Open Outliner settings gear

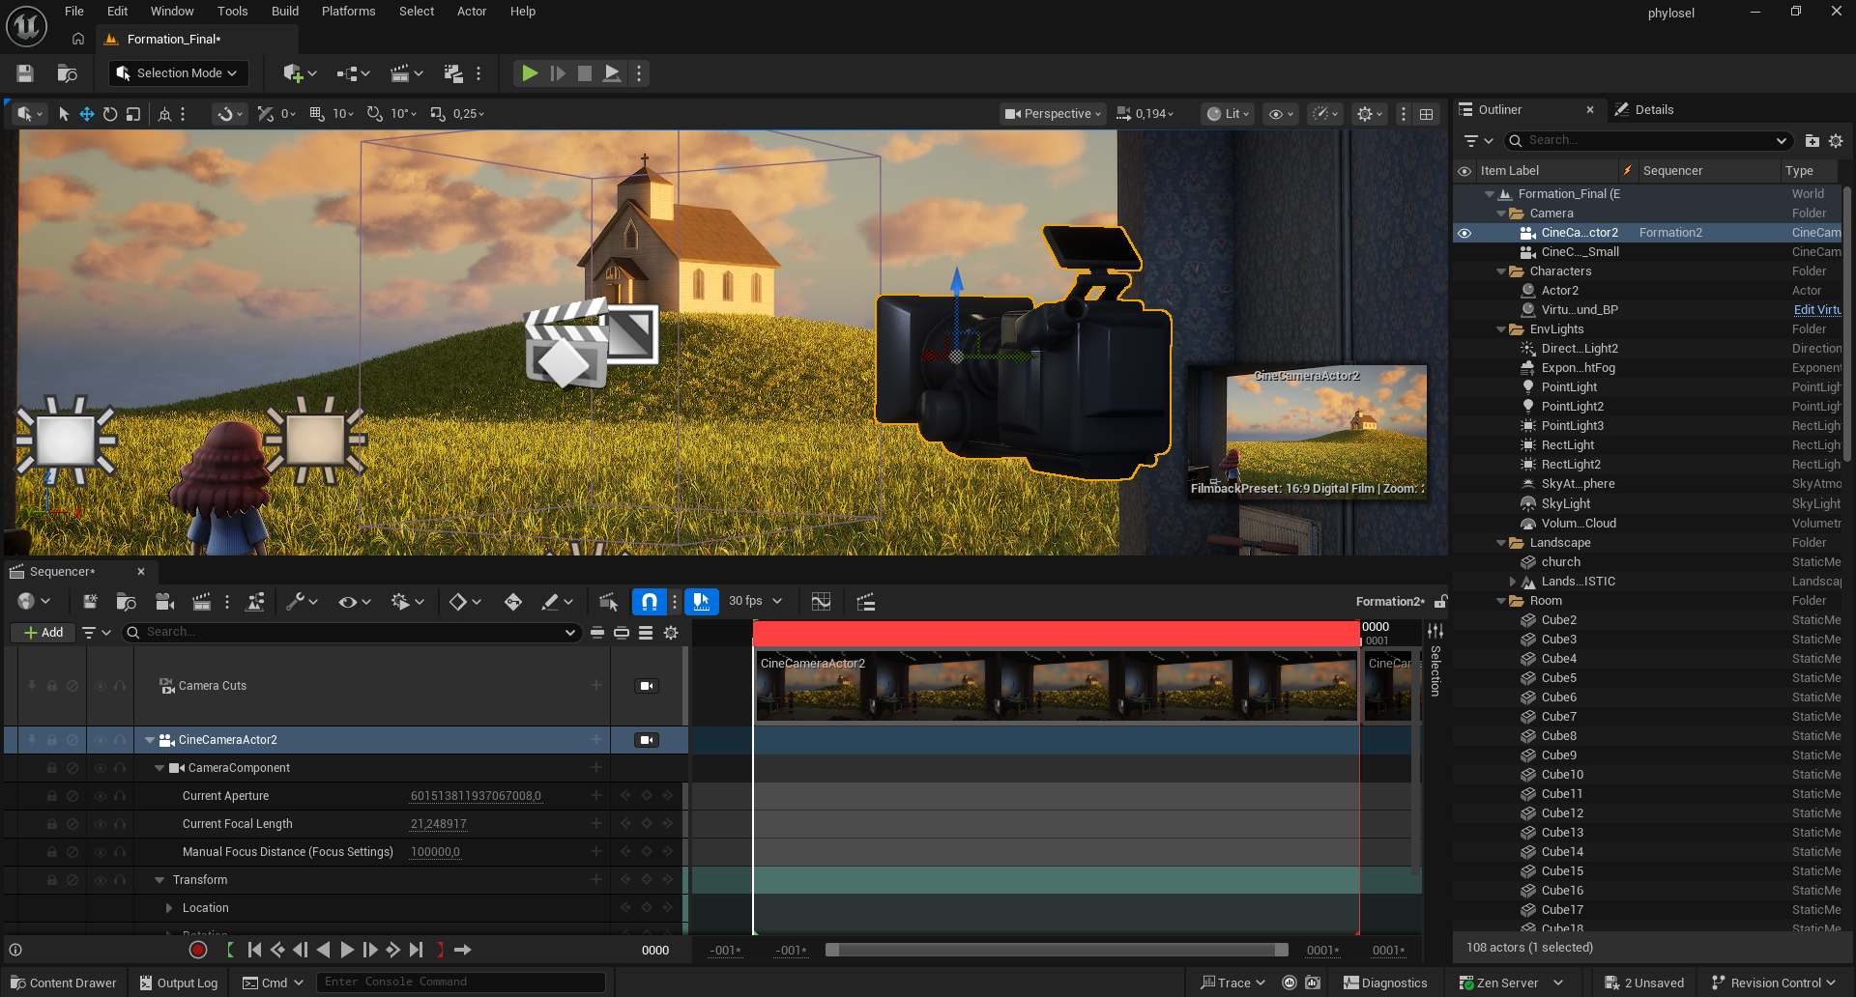click(x=1836, y=141)
